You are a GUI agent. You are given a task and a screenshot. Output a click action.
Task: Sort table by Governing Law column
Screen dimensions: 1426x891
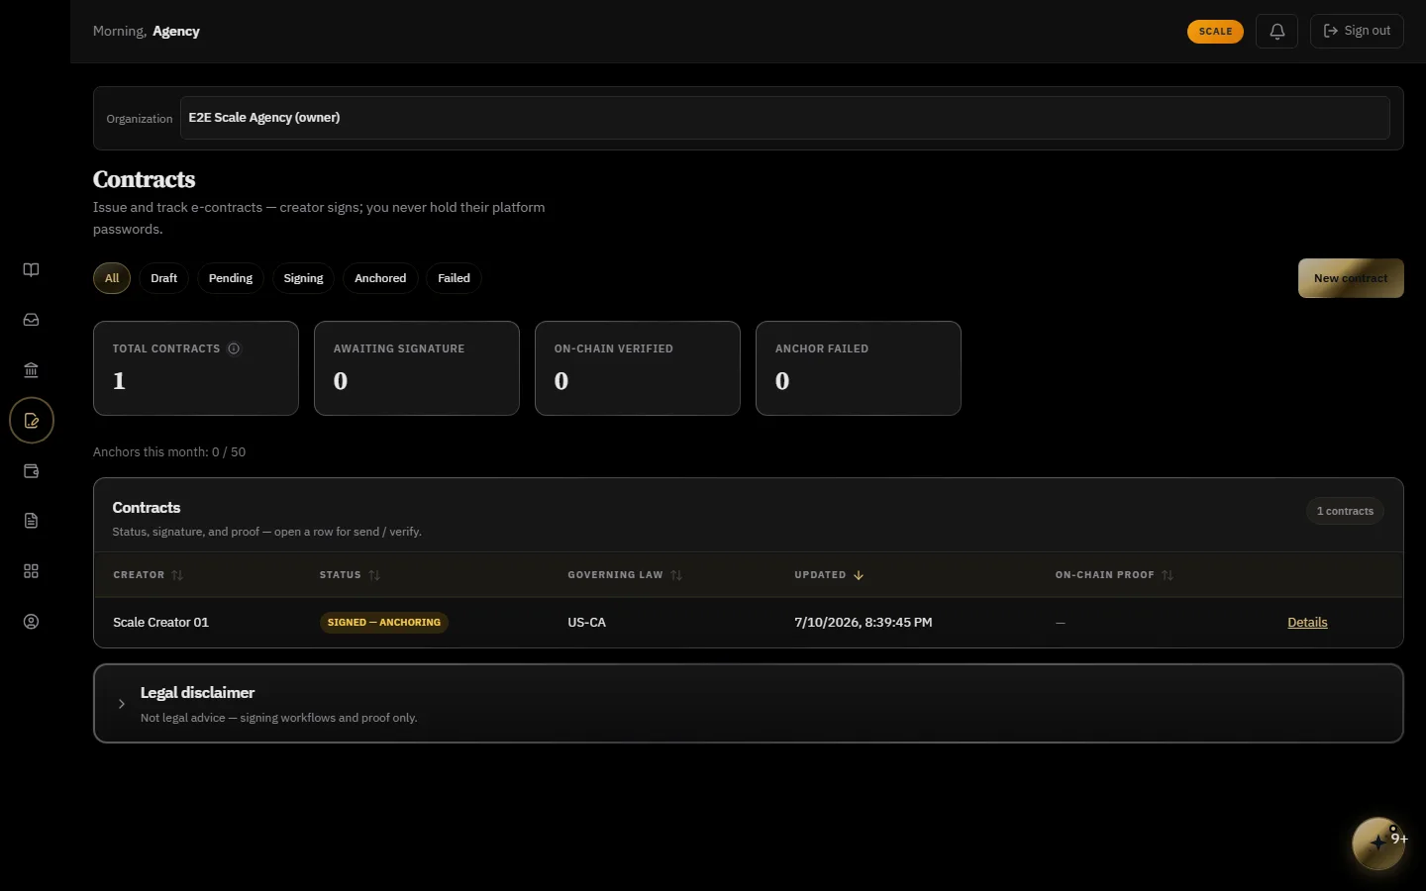point(625,575)
